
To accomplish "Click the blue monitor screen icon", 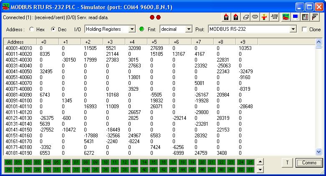I will pos(296,17).
